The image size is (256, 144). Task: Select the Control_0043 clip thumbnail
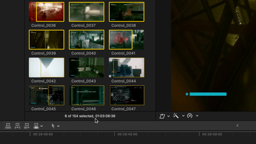(x=87, y=67)
